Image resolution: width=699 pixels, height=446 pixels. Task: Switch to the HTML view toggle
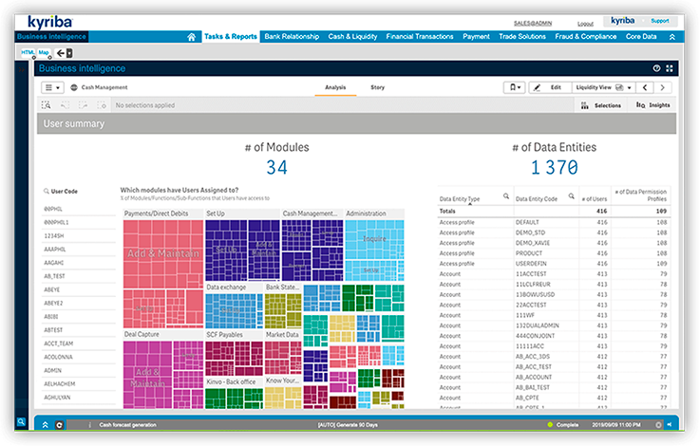(27, 52)
